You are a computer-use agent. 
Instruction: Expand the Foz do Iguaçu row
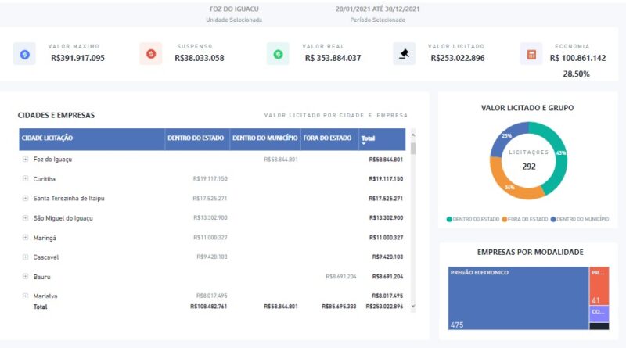pos(26,160)
